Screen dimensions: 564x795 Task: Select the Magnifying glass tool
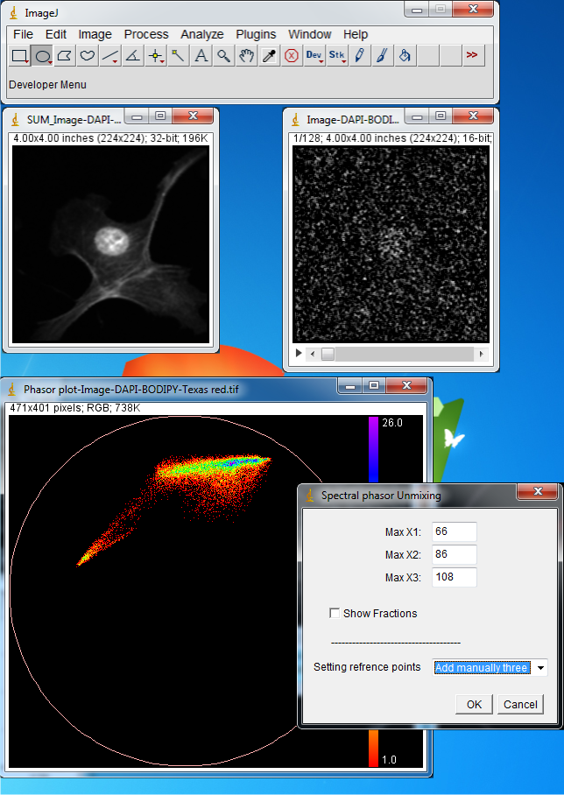pyautogui.click(x=223, y=56)
